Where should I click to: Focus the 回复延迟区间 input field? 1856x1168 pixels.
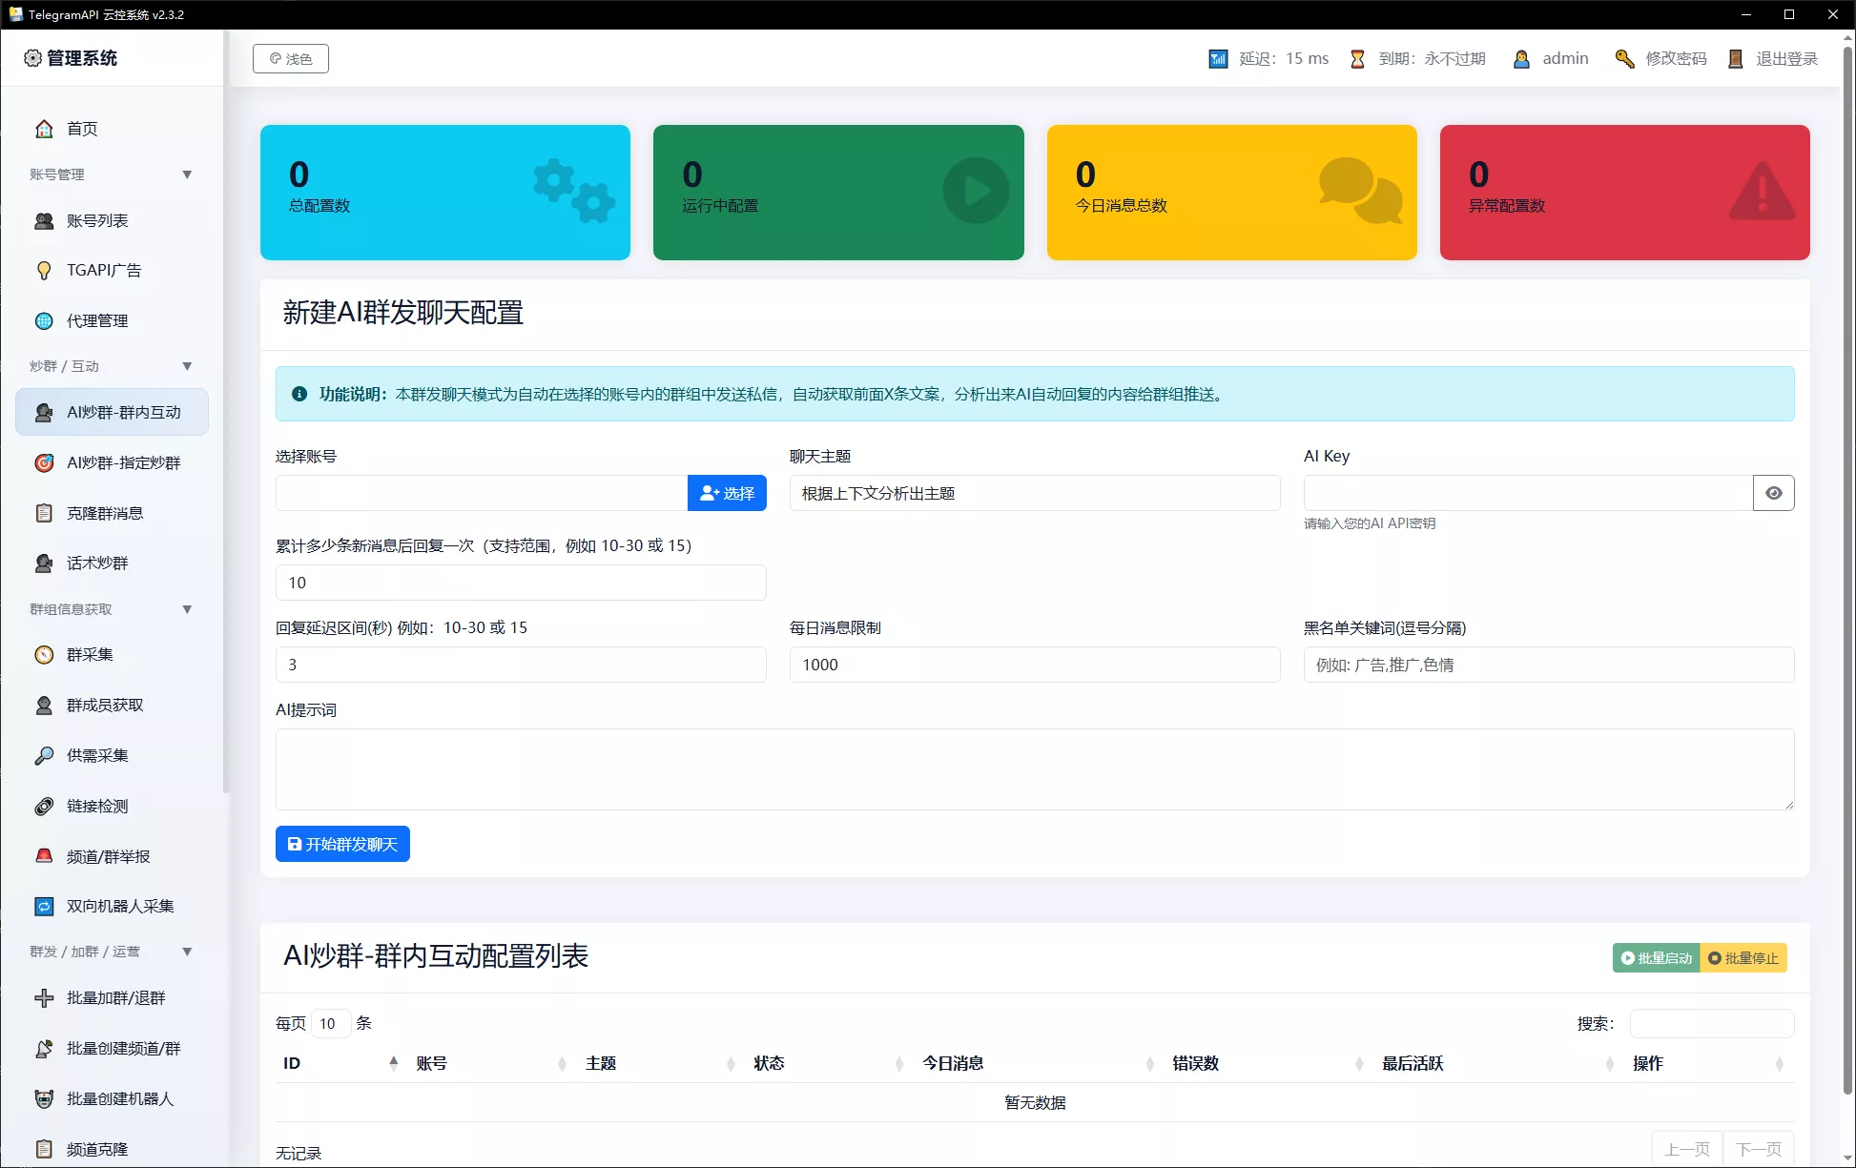tap(521, 665)
